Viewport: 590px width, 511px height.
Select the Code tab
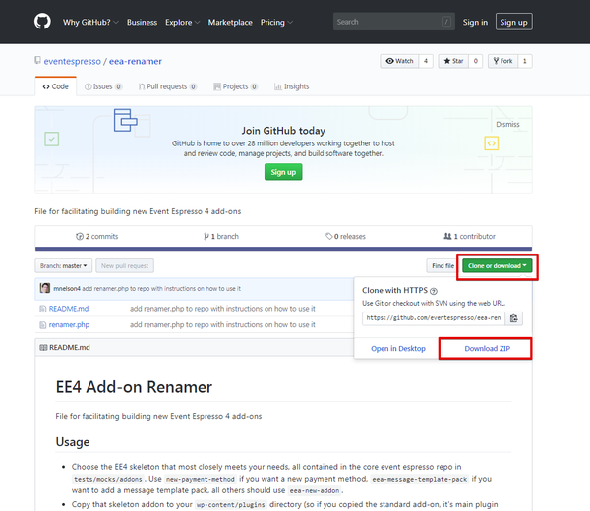click(x=56, y=86)
